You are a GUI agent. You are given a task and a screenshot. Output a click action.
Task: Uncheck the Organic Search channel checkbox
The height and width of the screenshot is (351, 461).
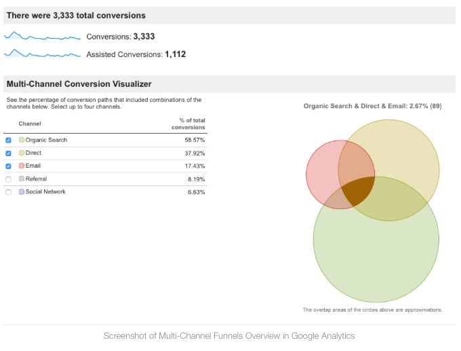(8, 140)
